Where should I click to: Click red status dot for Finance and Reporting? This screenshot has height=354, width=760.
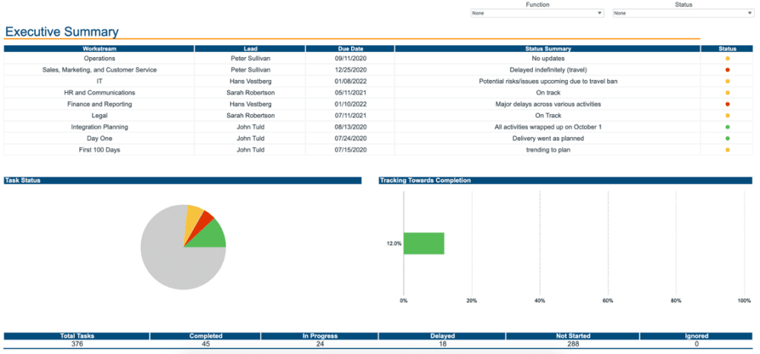pos(727,104)
